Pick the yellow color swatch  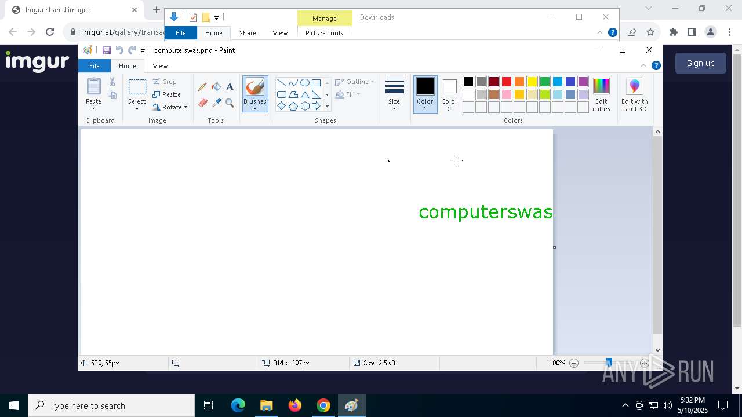tap(532, 82)
